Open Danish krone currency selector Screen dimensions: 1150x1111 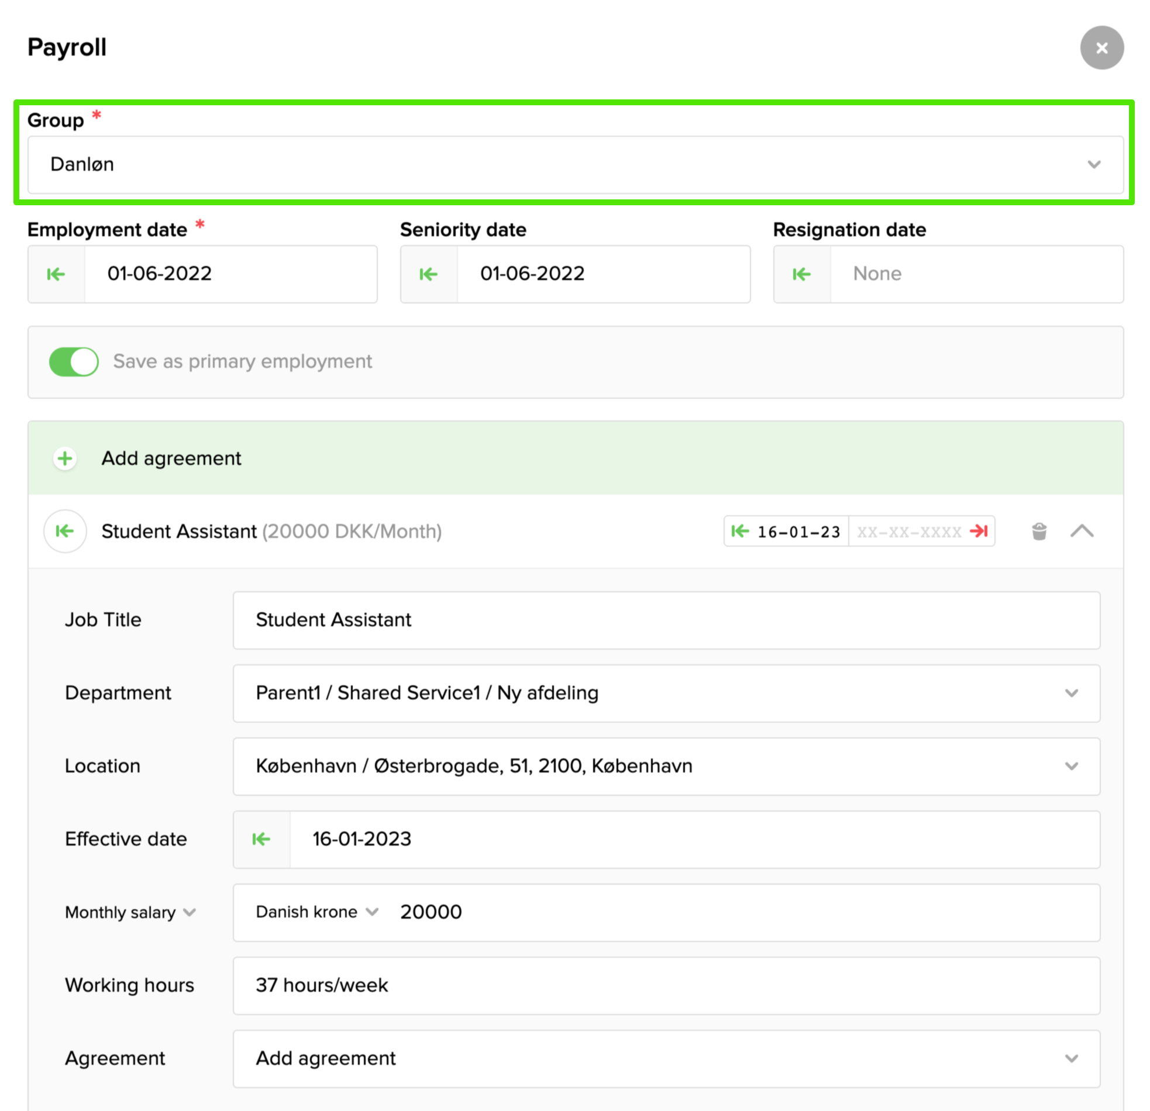[317, 912]
